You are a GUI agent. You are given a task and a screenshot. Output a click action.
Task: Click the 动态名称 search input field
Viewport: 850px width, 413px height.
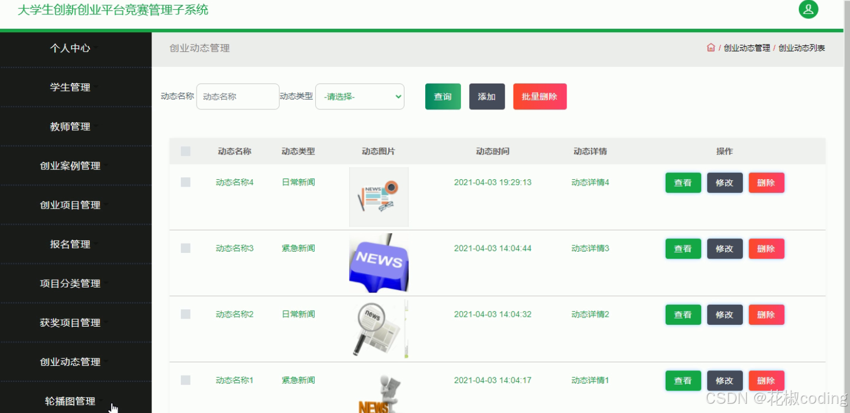pos(237,96)
